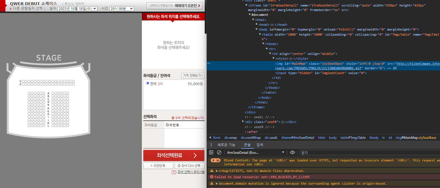Click the console 필터 input field

pos(370,152)
